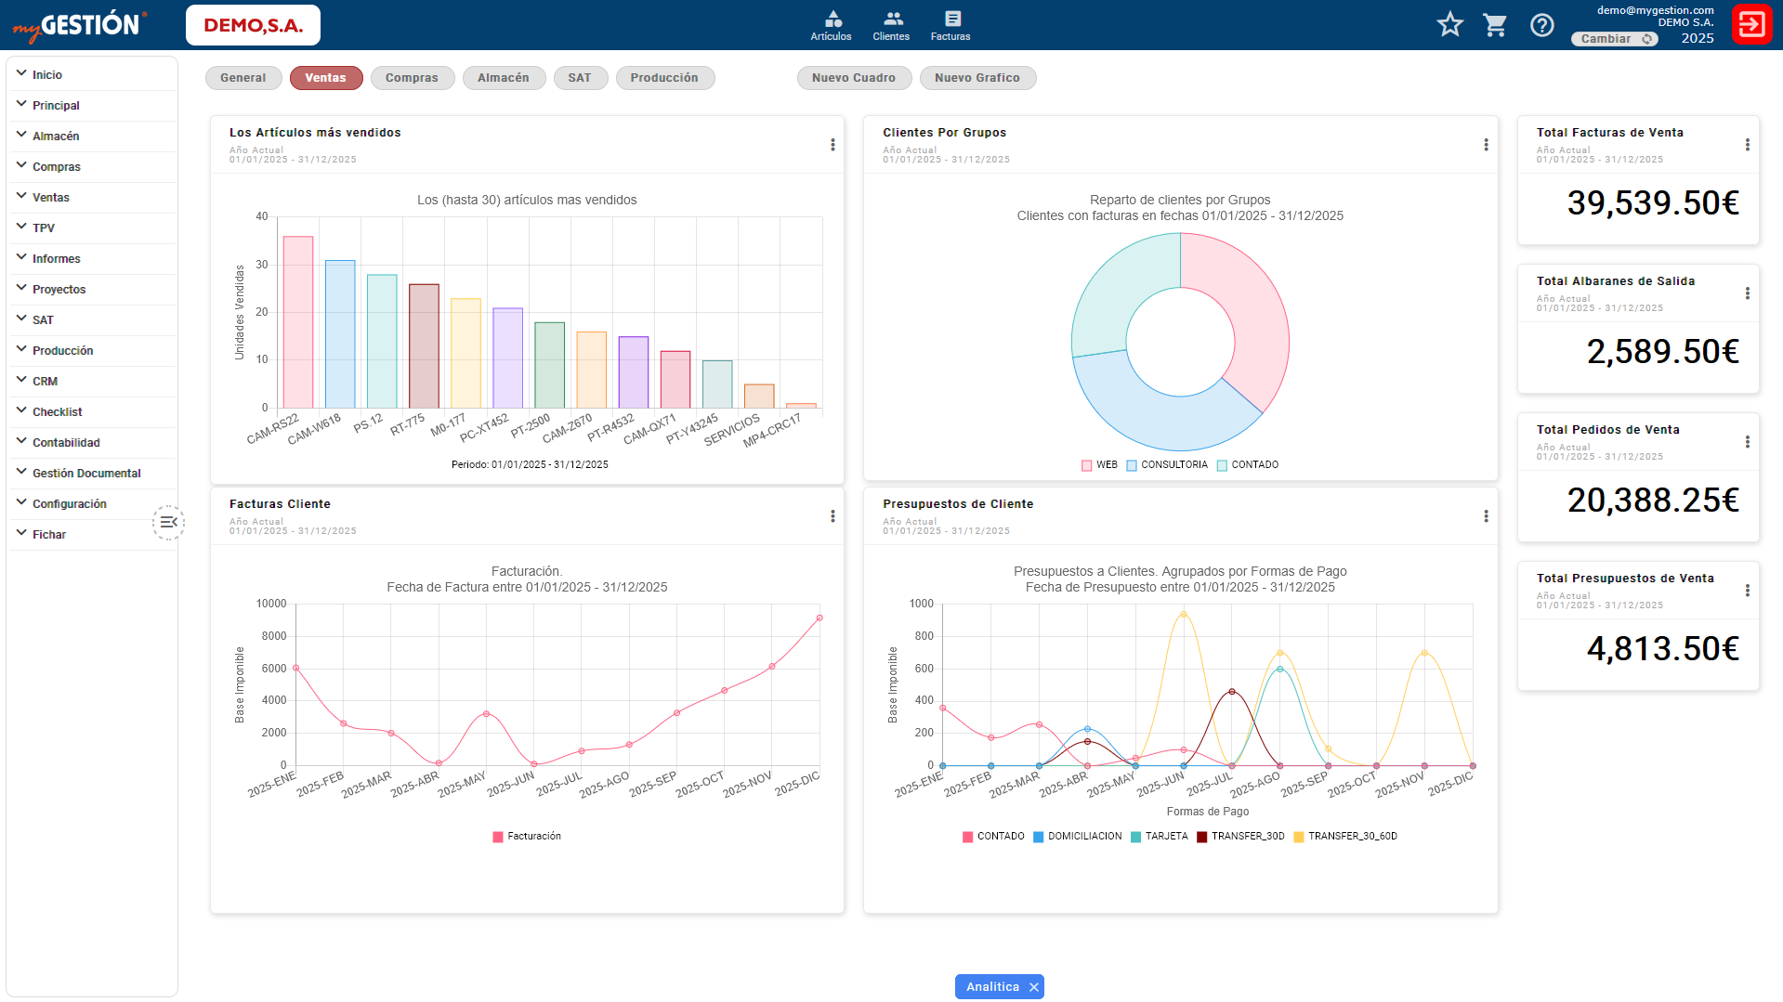Switch to the Producción dashboard tab
Viewport: 1783px width, 1002px height.
664,78
